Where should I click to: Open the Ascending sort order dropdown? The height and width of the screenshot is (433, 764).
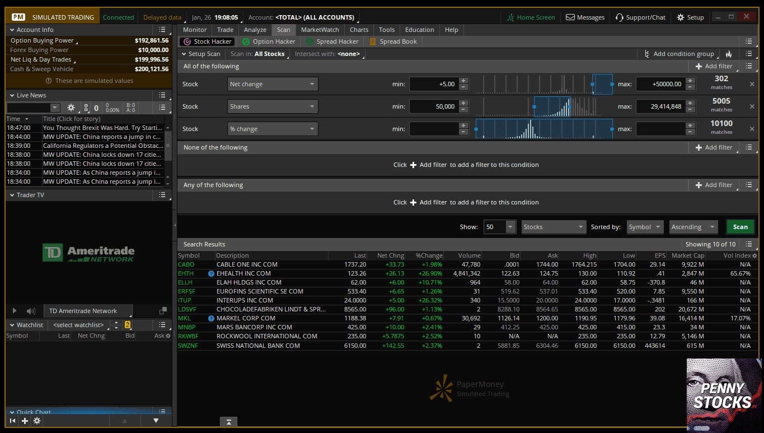pyautogui.click(x=693, y=227)
